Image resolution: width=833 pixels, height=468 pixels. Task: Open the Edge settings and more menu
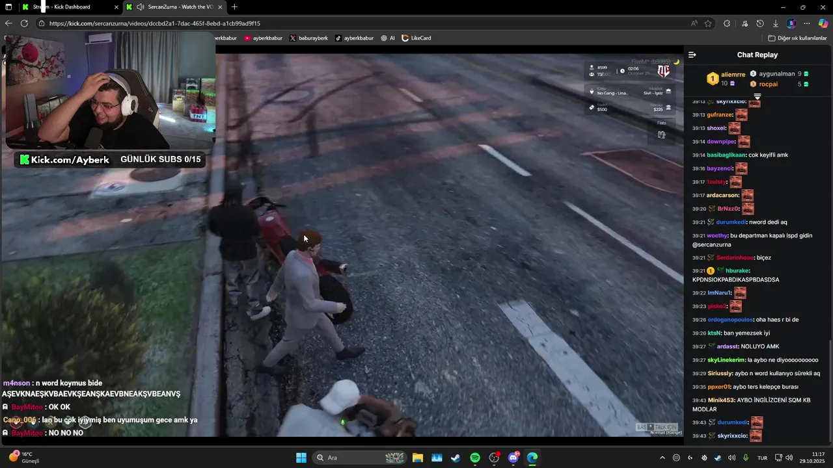pos(807,23)
